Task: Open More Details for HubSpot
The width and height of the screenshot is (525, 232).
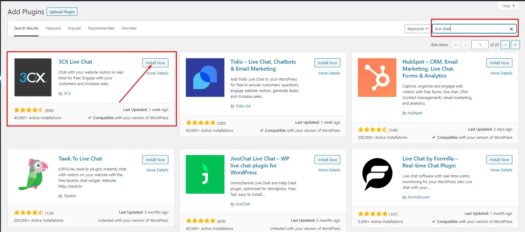Action: 502,73
